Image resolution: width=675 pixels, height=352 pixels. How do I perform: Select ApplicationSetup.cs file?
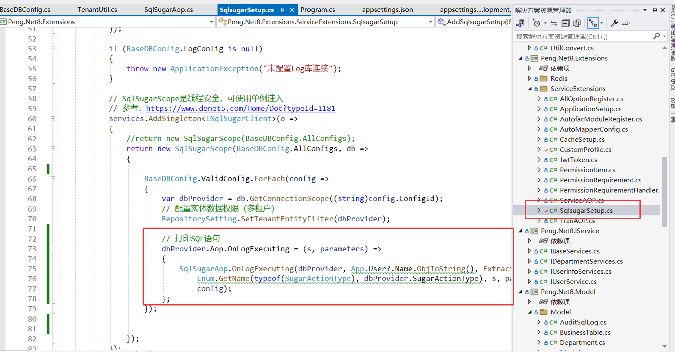[590, 109]
